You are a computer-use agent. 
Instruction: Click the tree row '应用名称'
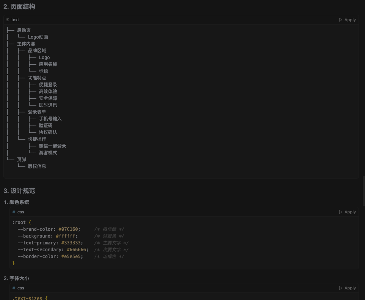coord(48,64)
